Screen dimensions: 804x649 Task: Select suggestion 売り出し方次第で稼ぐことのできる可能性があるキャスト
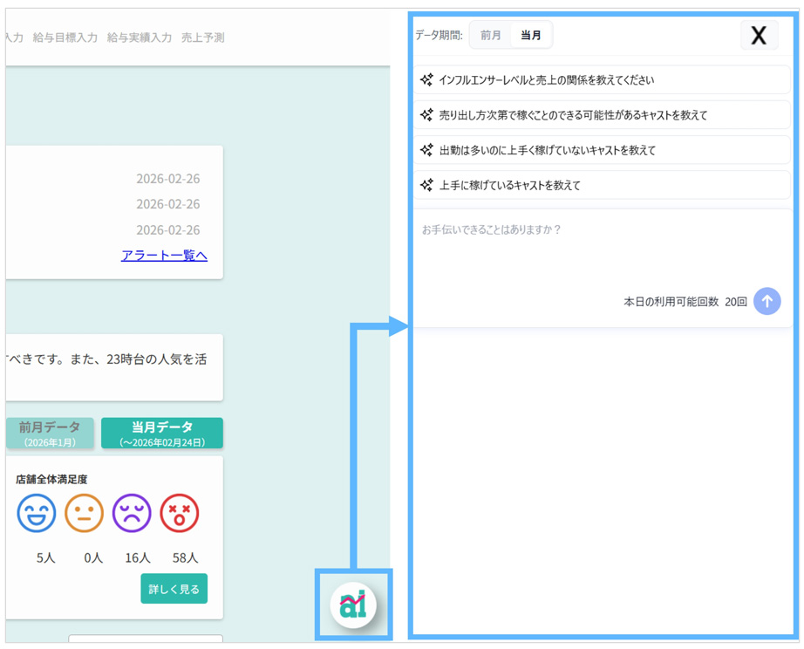coord(573,115)
